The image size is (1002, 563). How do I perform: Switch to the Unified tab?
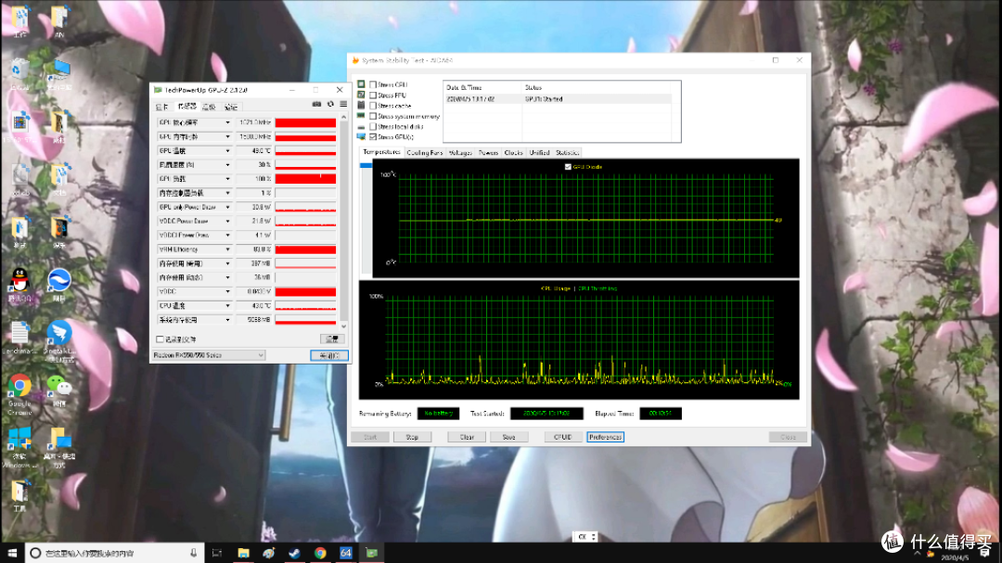pyautogui.click(x=539, y=153)
